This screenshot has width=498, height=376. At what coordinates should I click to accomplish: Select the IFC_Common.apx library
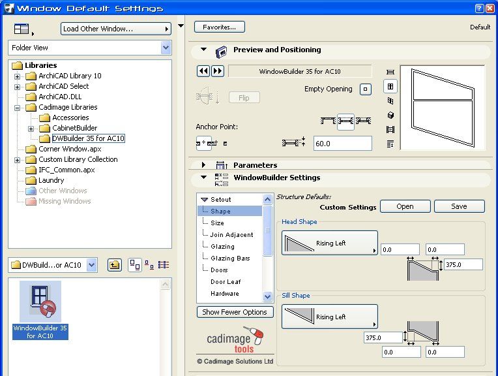click(x=60, y=170)
